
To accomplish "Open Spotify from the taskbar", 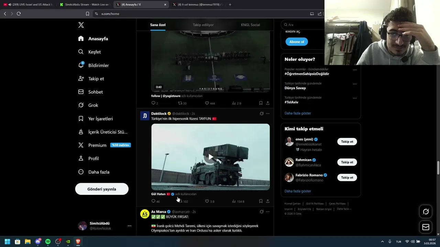I will [48, 242].
